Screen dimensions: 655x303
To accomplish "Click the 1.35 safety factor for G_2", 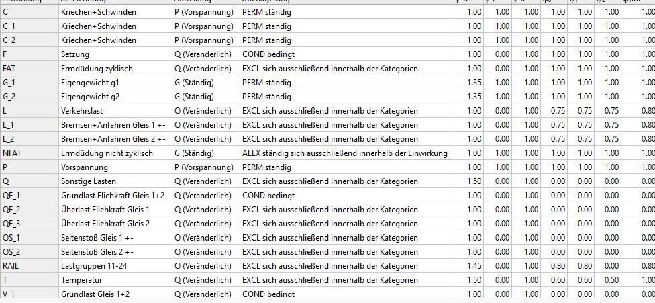I will point(469,97).
